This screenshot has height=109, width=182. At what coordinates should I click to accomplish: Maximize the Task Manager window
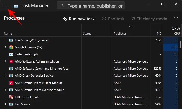coord(163,4)
